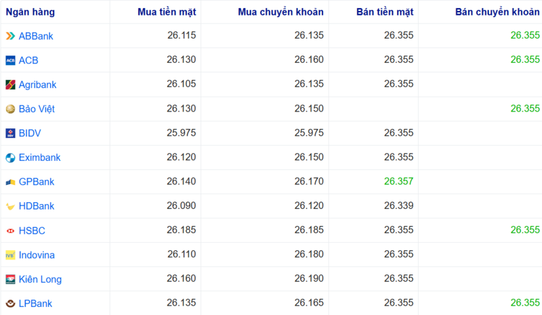The width and height of the screenshot is (542, 315).
Task: Click the Indovina logo icon
Action: (10, 255)
